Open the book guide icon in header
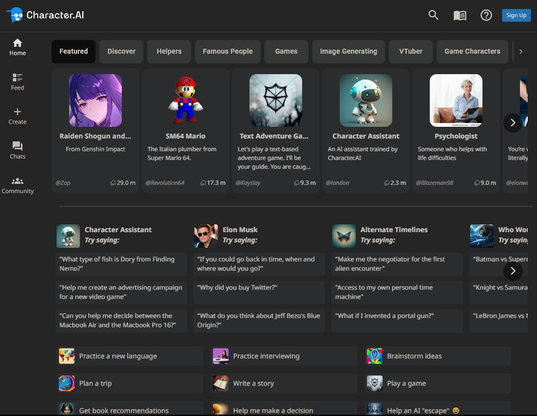537x416 pixels. point(460,16)
